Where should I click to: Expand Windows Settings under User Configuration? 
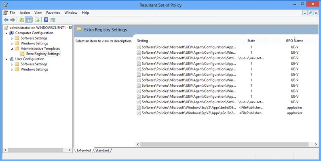pos(12,69)
